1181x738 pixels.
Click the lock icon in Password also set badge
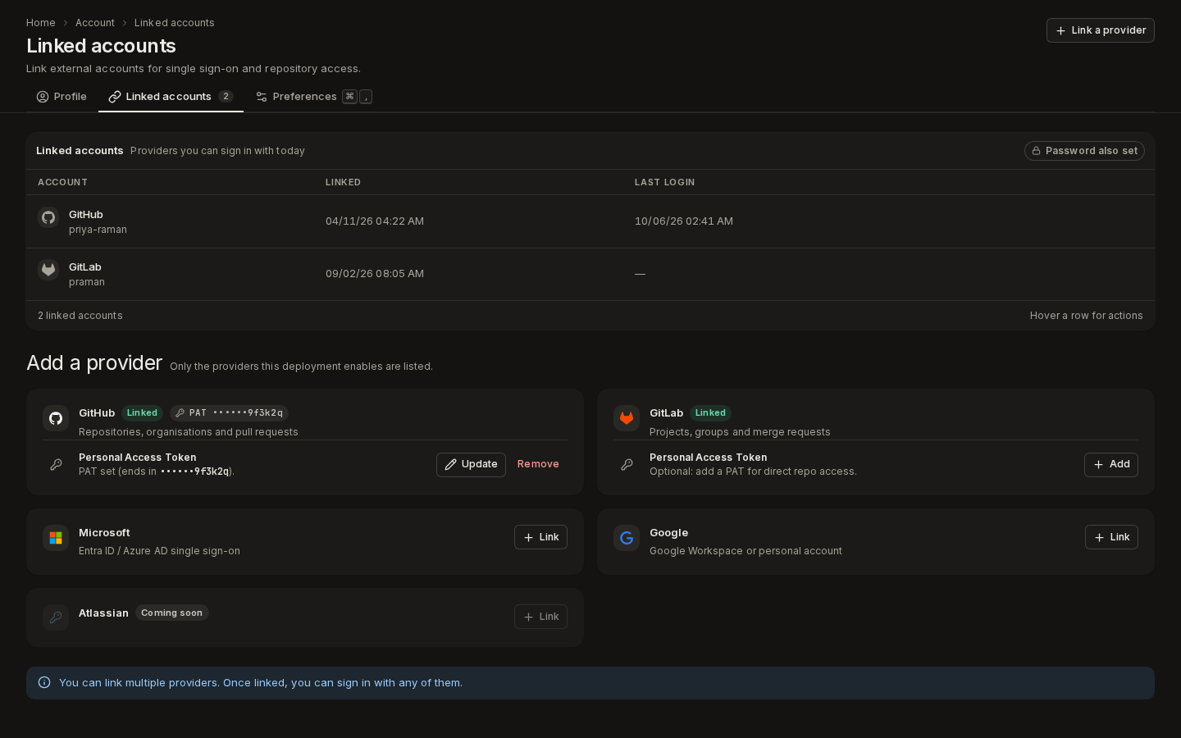(x=1036, y=151)
